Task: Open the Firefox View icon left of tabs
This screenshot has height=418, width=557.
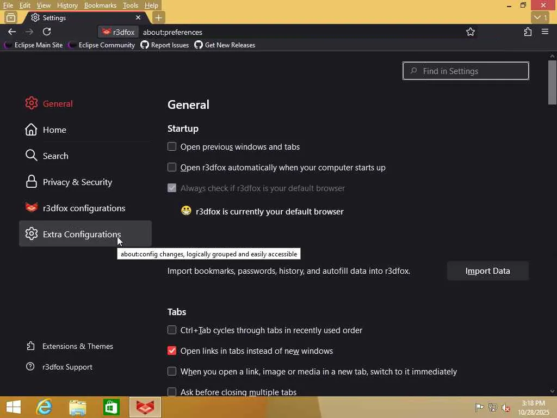Action: (11, 17)
